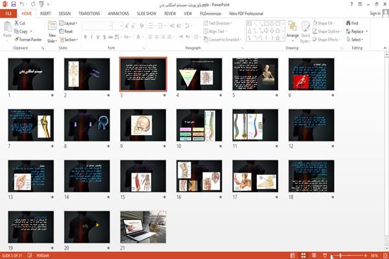This screenshot has width=389, height=259.
Task: Select slide 6 thumbnail with red image
Action: pos(311,74)
